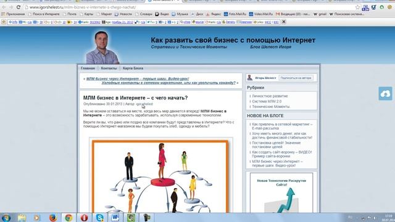Viewport: 395px width, 222px height.
Task: Click the igorshelest author link under title
Action: click(x=144, y=104)
